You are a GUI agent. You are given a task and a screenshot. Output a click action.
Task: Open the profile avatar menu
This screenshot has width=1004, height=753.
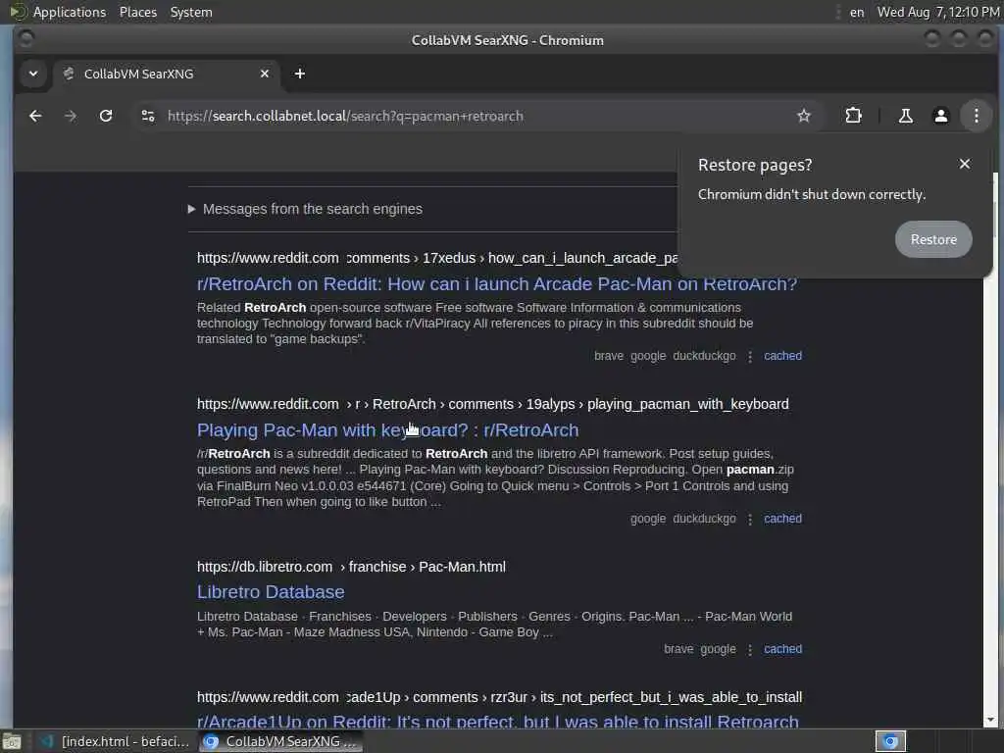coord(940,116)
